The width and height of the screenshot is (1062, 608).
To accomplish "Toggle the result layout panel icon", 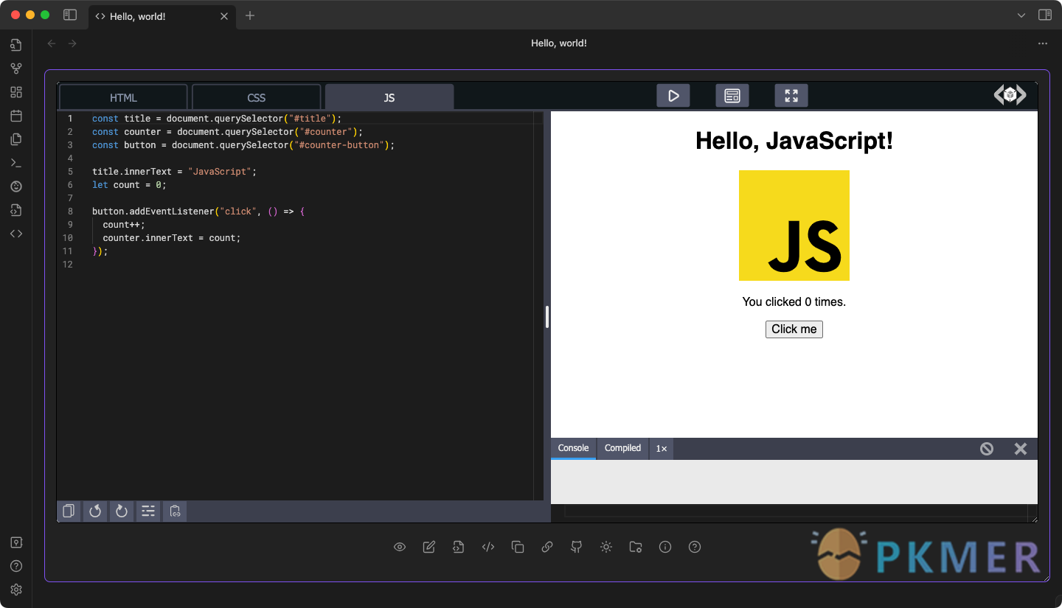I will tap(732, 96).
